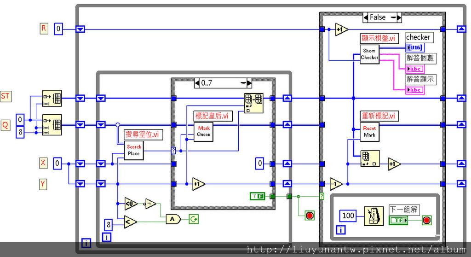Image resolution: width=471 pixels, height=257 pixels.
Task: Click the Index Array node below Reset Mark
Action: [x=370, y=158]
